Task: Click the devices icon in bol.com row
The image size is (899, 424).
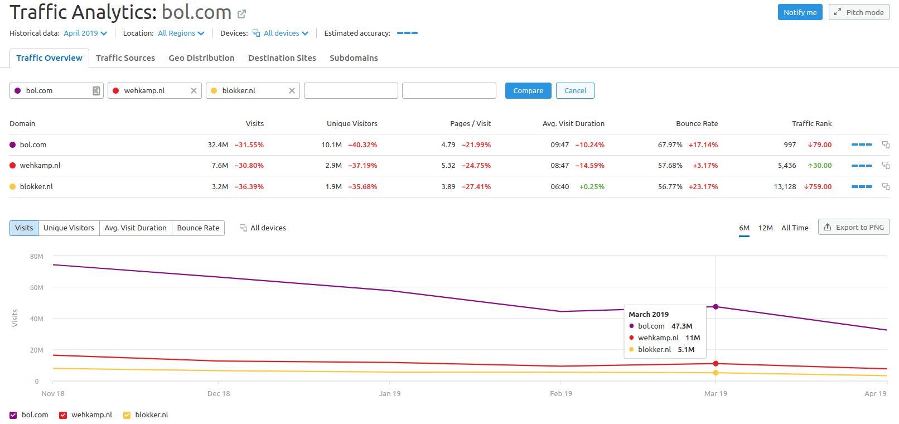Action: point(886,144)
